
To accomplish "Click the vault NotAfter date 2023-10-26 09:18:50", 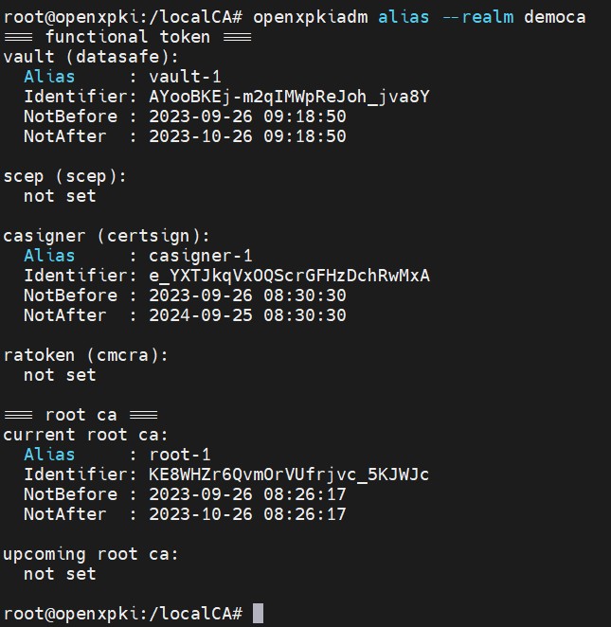I will coord(247,136).
